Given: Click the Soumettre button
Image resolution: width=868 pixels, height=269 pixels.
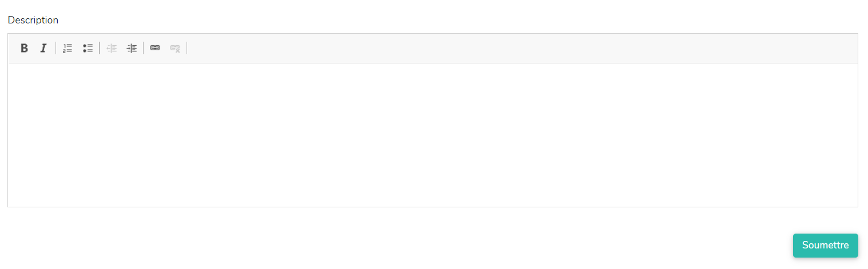Looking at the screenshot, I should click(825, 245).
